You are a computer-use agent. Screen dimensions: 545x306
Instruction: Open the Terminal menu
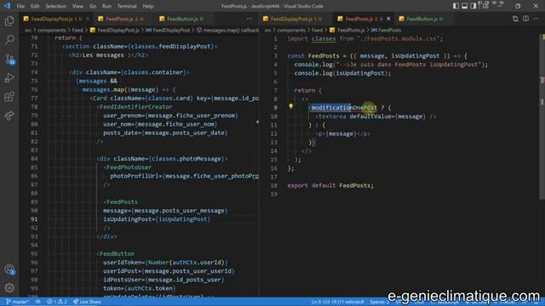[x=127, y=6]
